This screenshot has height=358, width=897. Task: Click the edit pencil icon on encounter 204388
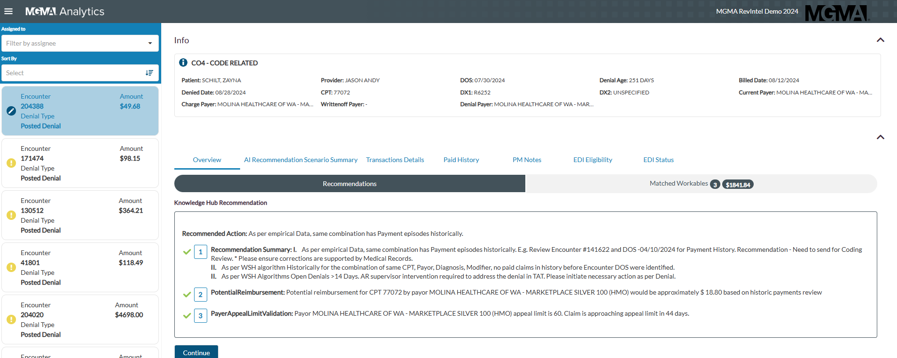(11, 111)
